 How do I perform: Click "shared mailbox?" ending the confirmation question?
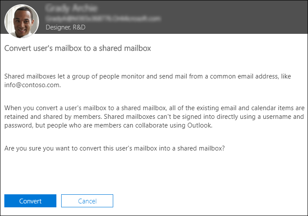coord(201,148)
